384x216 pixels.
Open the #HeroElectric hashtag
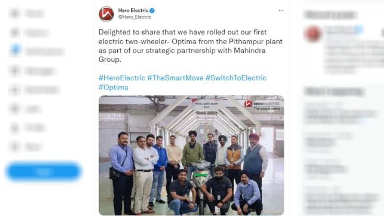(122, 78)
